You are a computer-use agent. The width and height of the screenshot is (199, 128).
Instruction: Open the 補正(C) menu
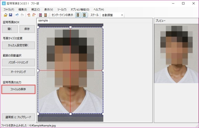pos(35,9)
